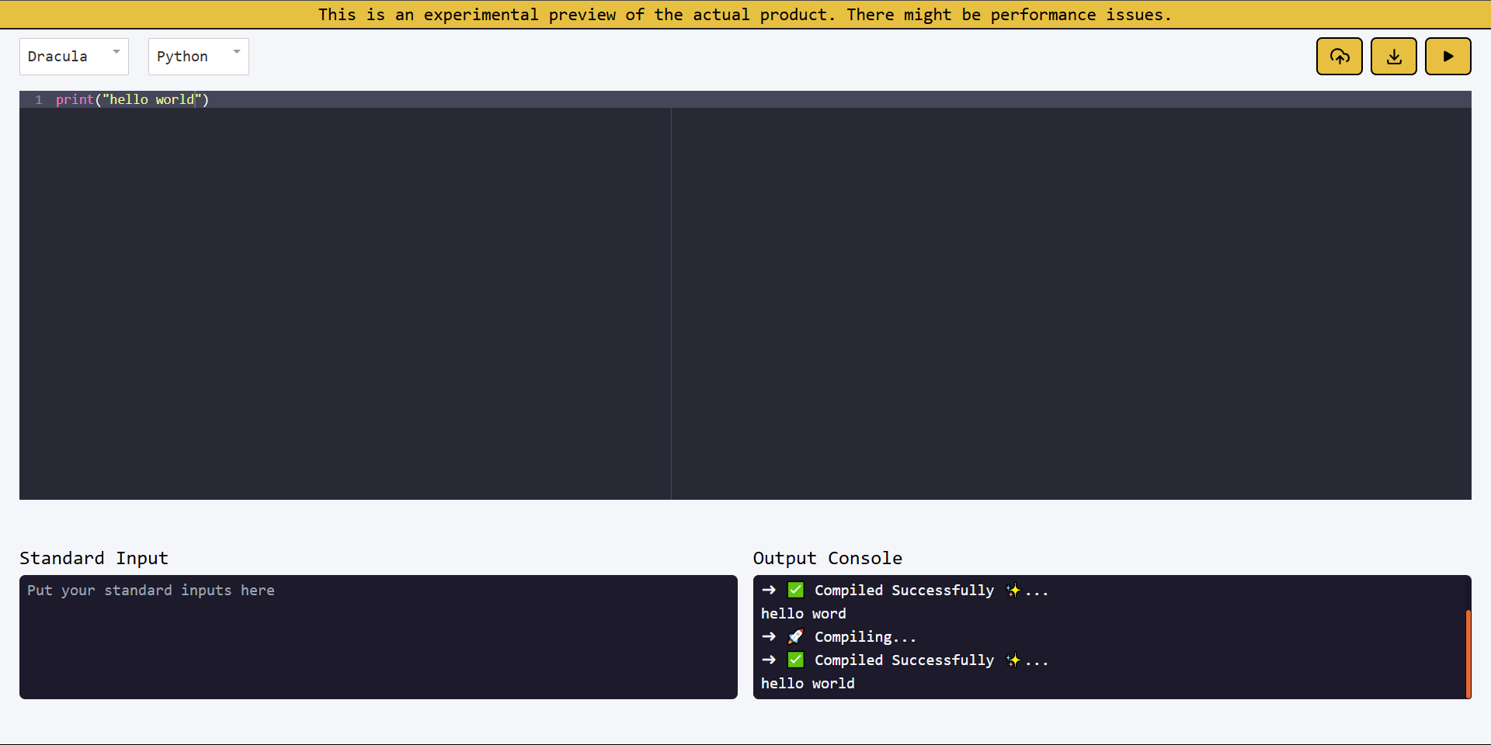Click the Output Console heading
Image resolution: width=1491 pixels, height=745 pixels.
[x=827, y=558]
